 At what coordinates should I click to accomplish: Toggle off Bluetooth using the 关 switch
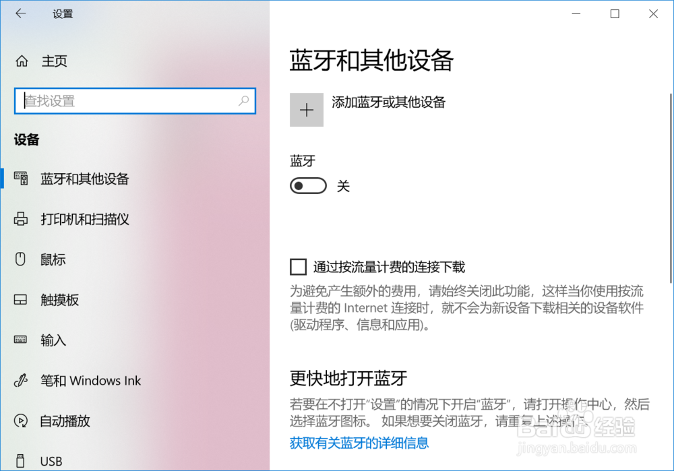308,185
